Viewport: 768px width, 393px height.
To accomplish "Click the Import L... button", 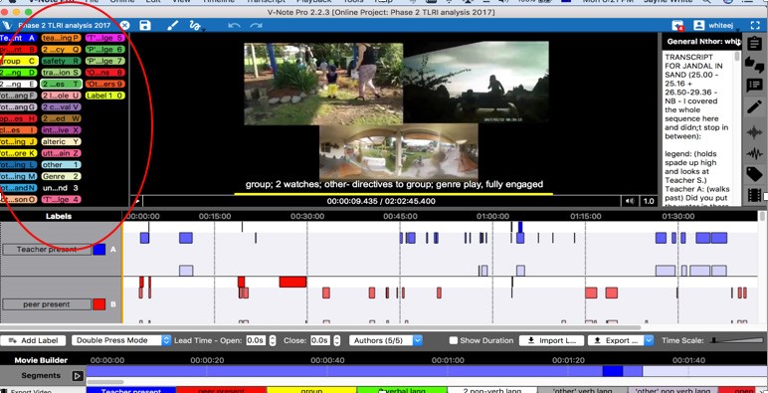I will 551,340.
